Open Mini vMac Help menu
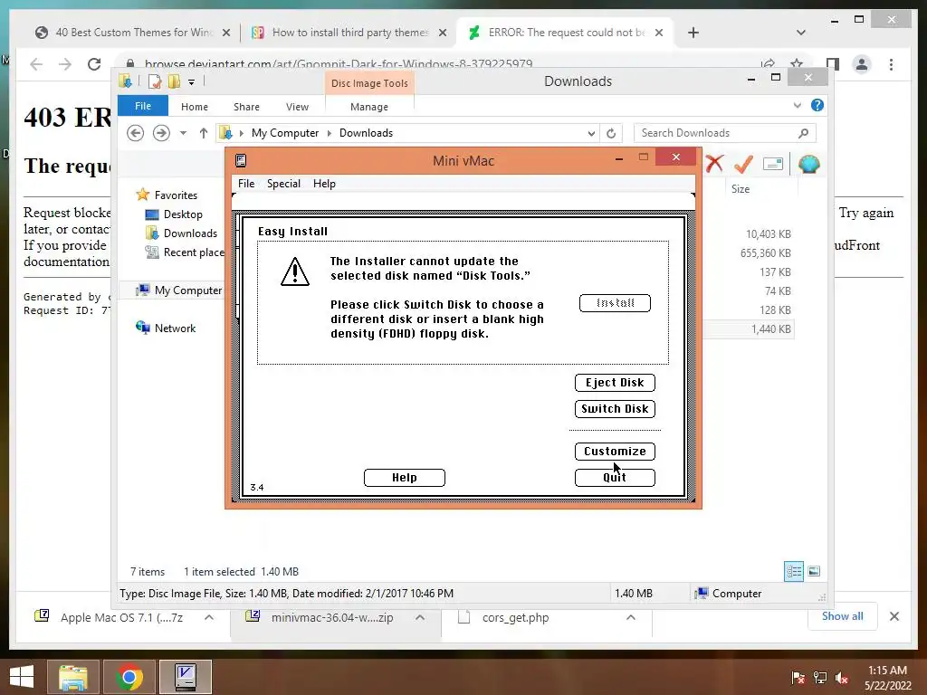Image resolution: width=927 pixels, height=695 pixels. pyautogui.click(x=324, y=184)
